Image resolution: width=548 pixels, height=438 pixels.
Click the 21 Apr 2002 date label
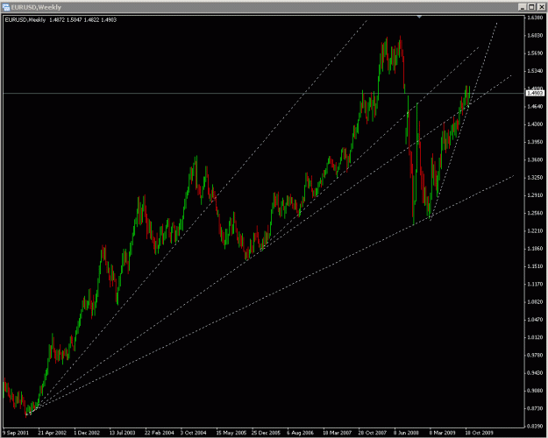pyautogui.click(x=52, y=433)
